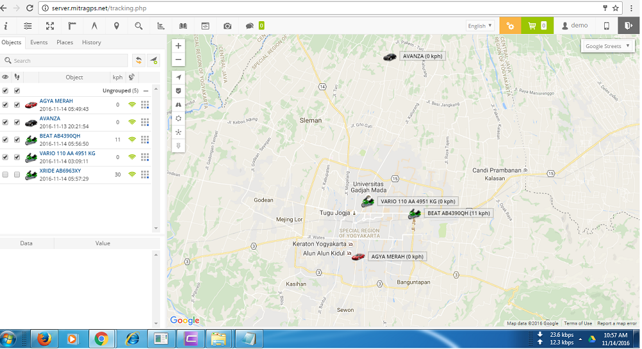Toggle the snowflake-star clusters map control
The image size is (642, 349).
(178, 132)
